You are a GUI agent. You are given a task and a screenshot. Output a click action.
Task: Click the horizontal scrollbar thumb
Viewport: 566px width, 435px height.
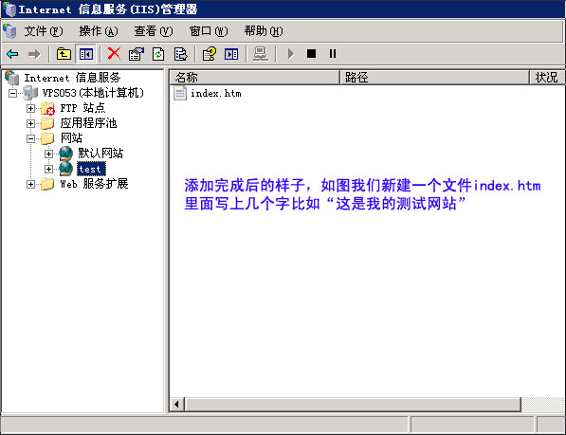coord(353,405)
